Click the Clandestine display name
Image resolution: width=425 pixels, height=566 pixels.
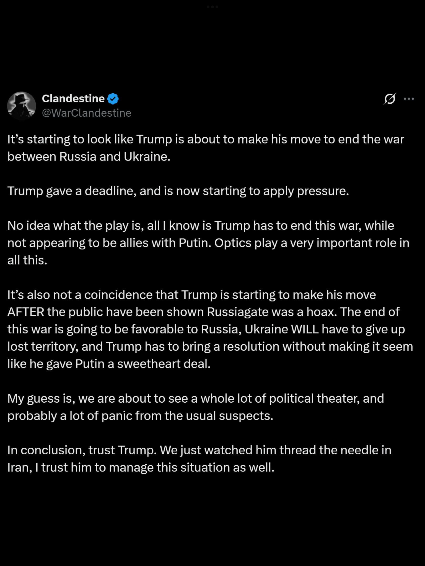tap(73, 99)
